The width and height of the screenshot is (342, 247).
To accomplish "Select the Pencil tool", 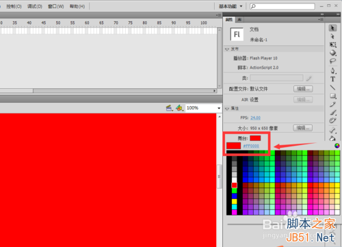I will [x=333, y=104].
